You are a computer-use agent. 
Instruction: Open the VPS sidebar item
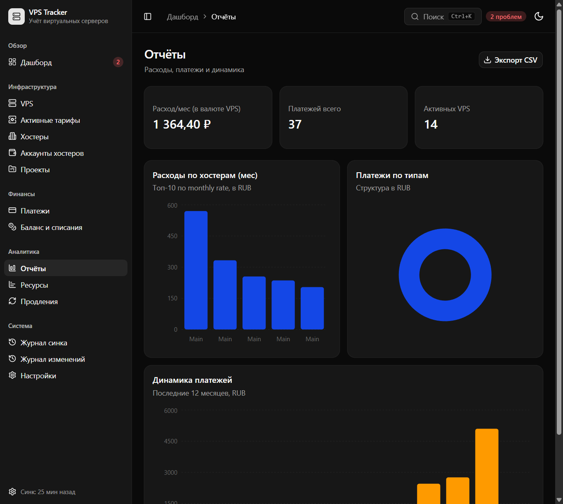(66, 103)
